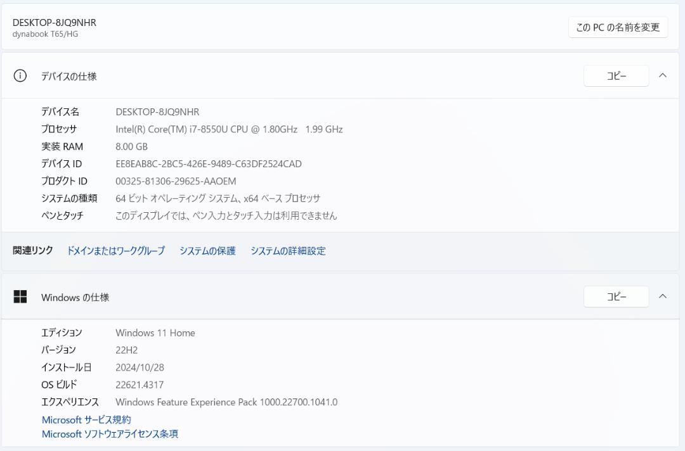685x451 pixels.
Task: Open the システムの詳細設定 link
Action: point(288,251)
